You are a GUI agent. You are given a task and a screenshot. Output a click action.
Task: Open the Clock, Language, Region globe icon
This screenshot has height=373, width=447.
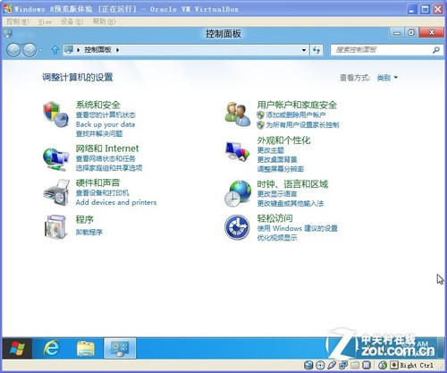tap(238, 193)
